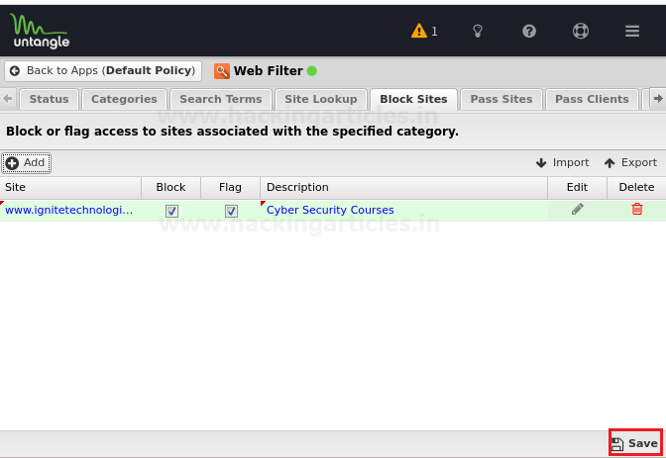Click the Untangle logo

pos(40,31)
